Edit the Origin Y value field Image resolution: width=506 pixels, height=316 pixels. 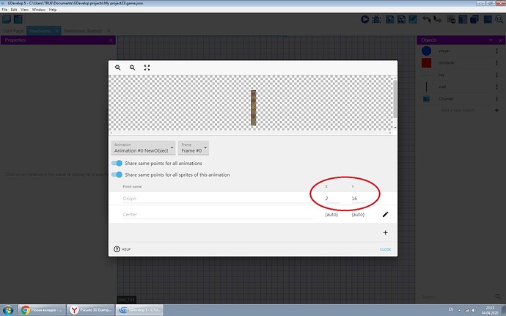pos(358,199)
